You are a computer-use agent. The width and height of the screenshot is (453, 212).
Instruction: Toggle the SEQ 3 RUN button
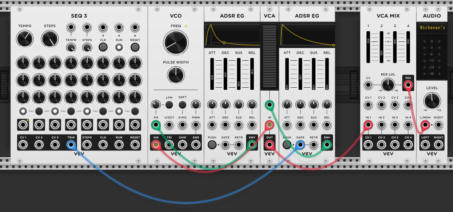[x=119, y=47]
